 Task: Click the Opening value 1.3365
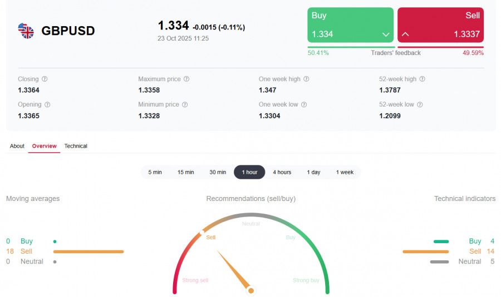tap(28, 116)
